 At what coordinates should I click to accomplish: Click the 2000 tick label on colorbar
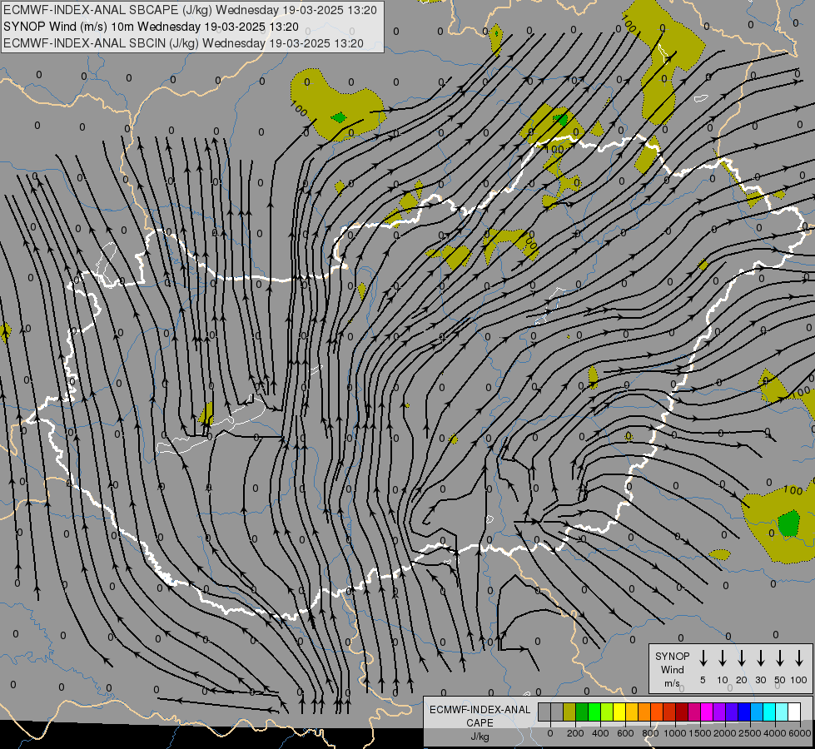point(725,733)
